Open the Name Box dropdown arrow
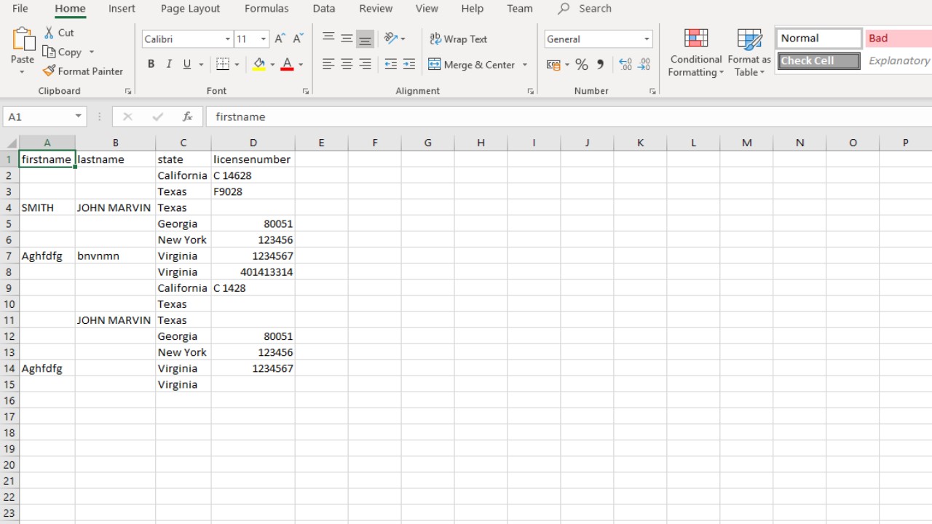932x524 pixels. click(78, 116)
